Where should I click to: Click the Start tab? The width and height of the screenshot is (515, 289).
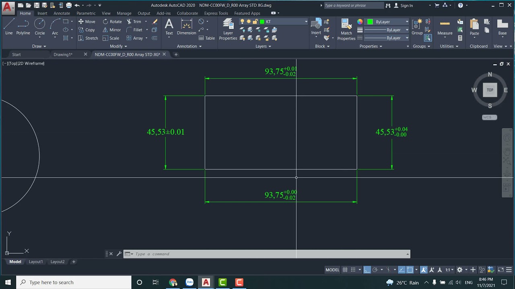click(16, 55)
